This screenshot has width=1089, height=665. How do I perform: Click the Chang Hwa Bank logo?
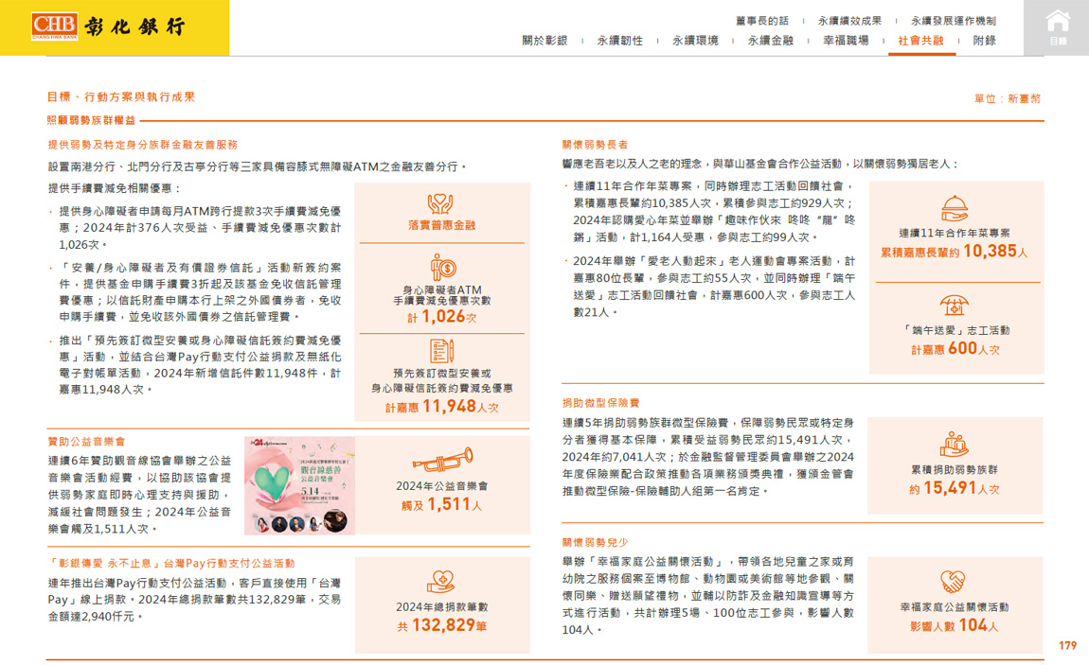point(109,26)
